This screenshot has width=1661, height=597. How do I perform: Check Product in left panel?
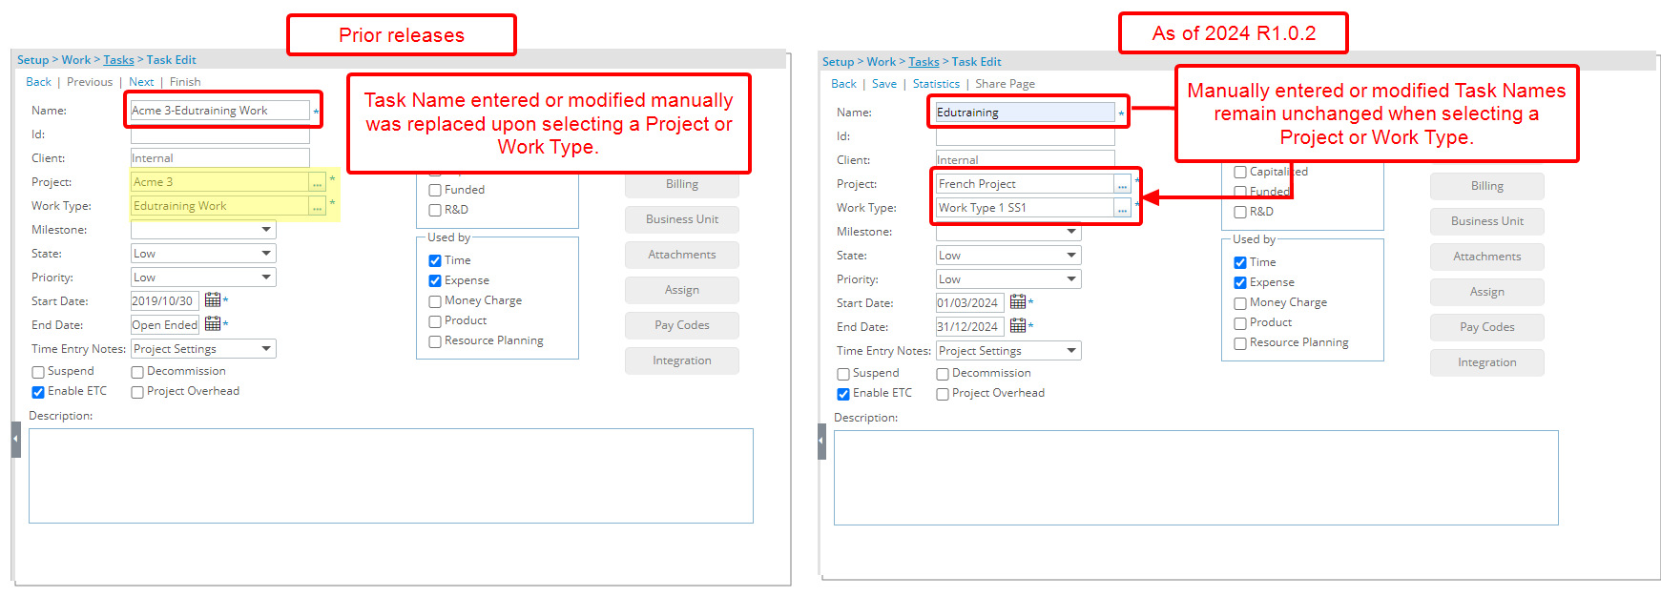pyautogui.click(x=435, y=321)
